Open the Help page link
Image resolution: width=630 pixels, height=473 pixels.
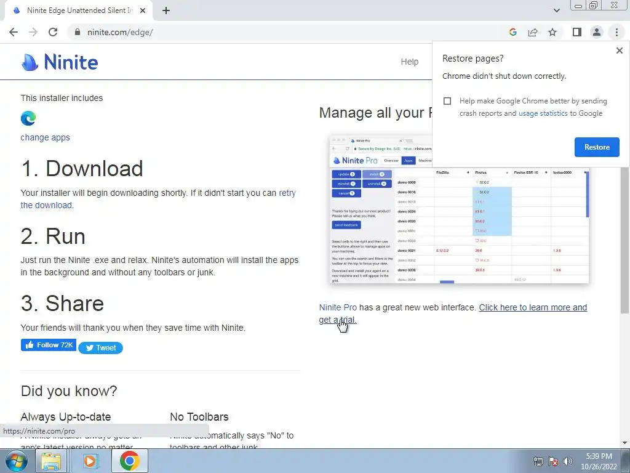[409, 62]
